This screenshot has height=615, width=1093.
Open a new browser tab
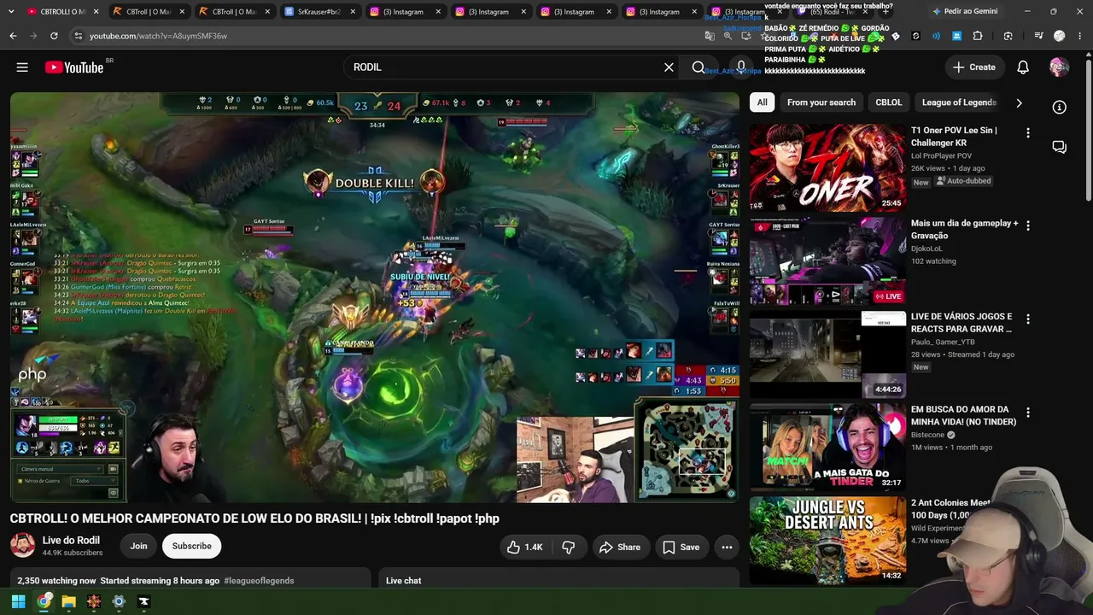tap(886, 12)
